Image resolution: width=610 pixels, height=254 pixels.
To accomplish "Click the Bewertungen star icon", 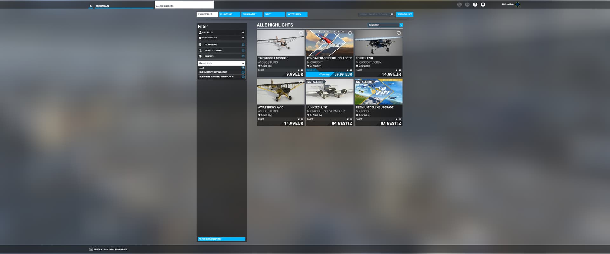I will tap(200, 37).
